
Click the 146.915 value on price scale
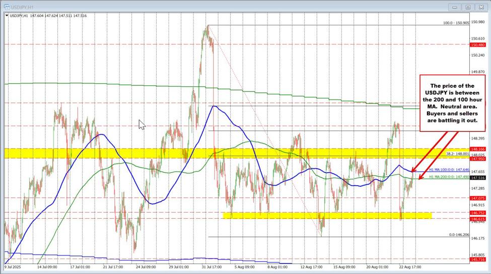click(478, 205)
